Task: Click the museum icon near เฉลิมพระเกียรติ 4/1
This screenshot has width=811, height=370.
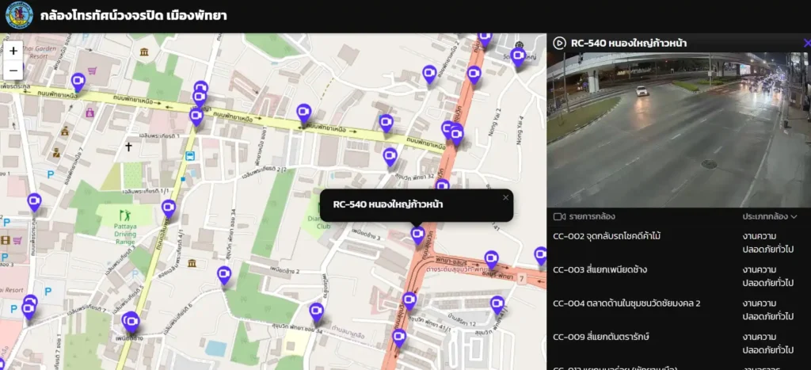Action: (192, 263)
